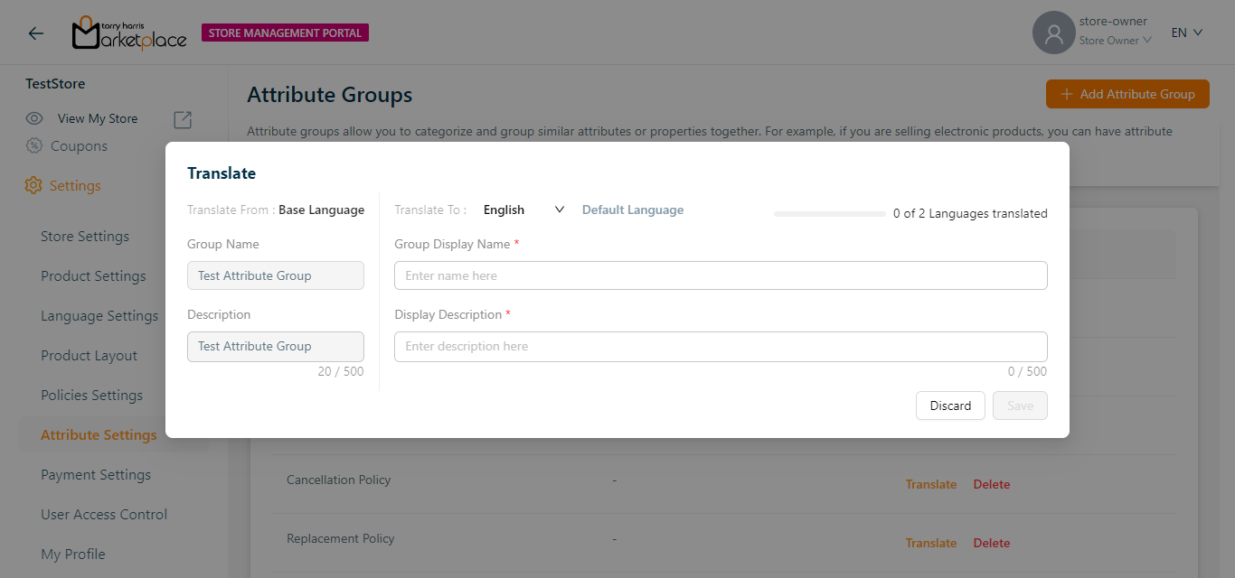The height and width of the screenshot is (578, 1235).
Task: Click the user avatar icon
Action: pyautogui.click(x=1053, y=33)
